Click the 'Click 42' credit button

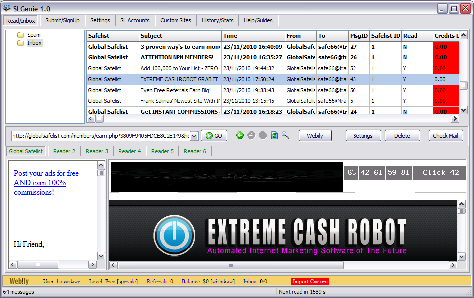[439, 172]
